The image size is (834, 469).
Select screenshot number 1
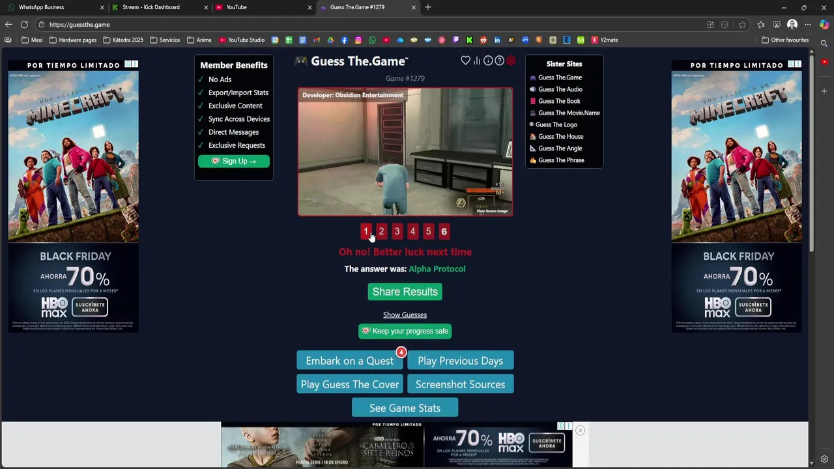(x=366, y=231)
